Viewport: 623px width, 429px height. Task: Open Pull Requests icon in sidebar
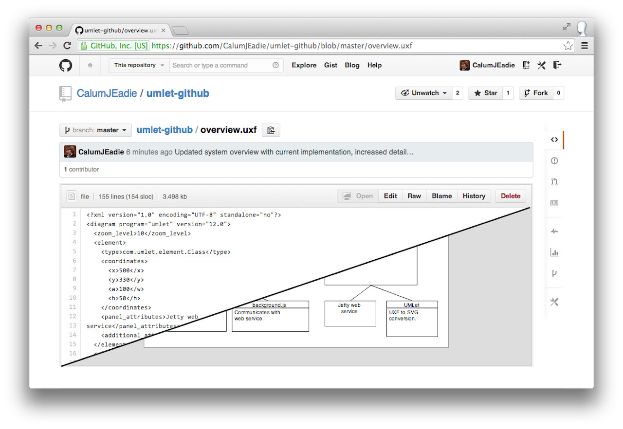(x=554, y=182)
